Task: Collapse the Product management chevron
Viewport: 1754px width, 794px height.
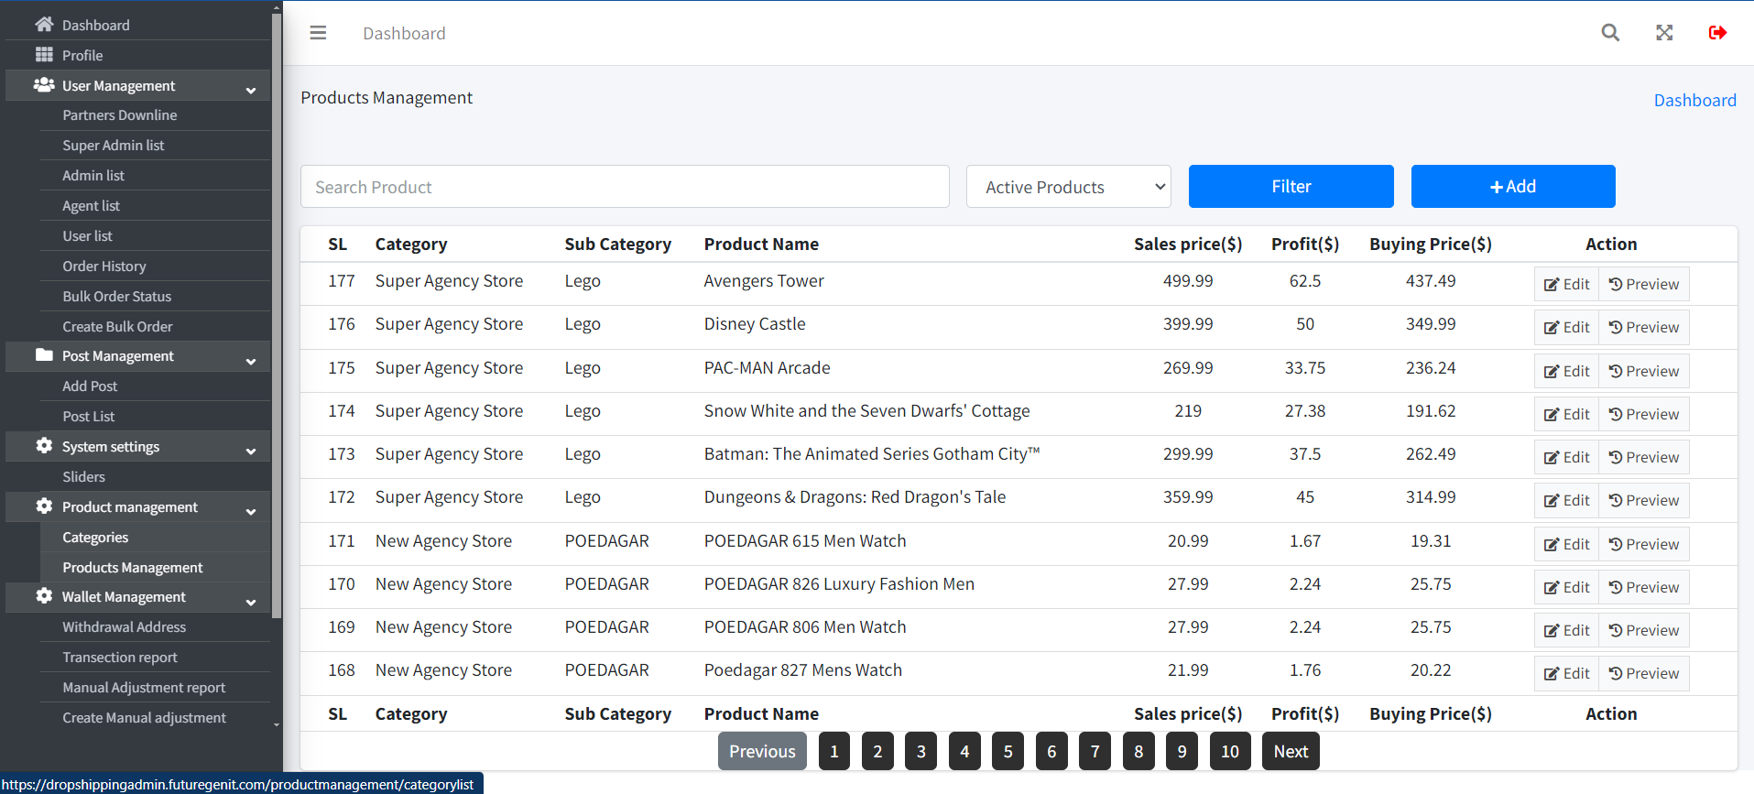Action: [251, 512]
